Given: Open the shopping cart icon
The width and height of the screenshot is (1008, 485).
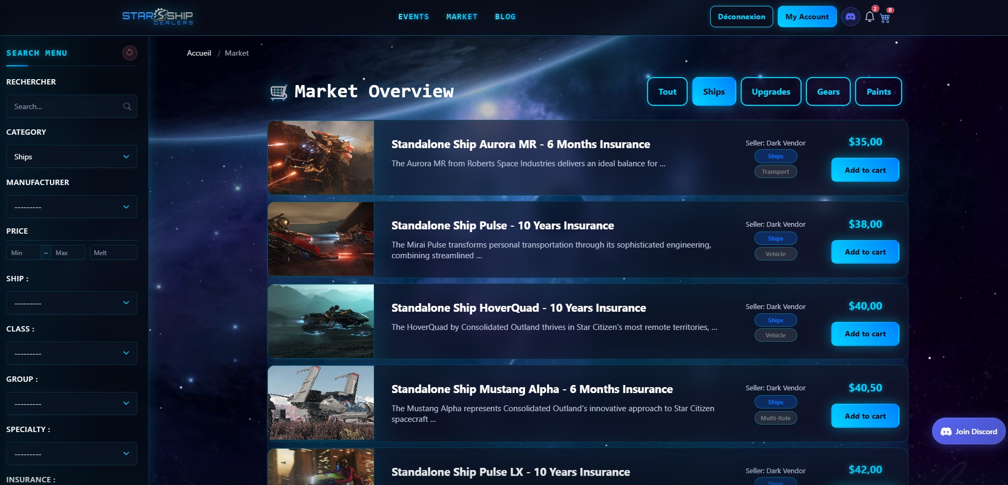Looking at the screenshot, I should (x=885, y=18).
